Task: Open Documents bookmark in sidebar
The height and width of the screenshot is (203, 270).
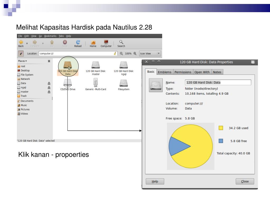Action: (25, 101)
